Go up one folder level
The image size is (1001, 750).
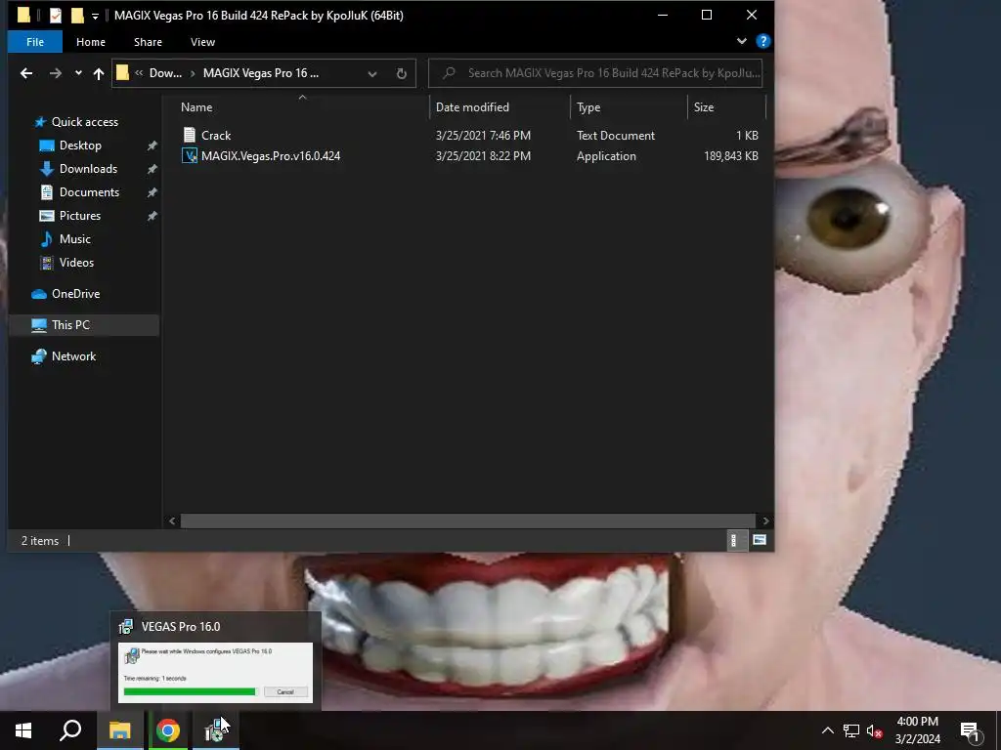99,73
